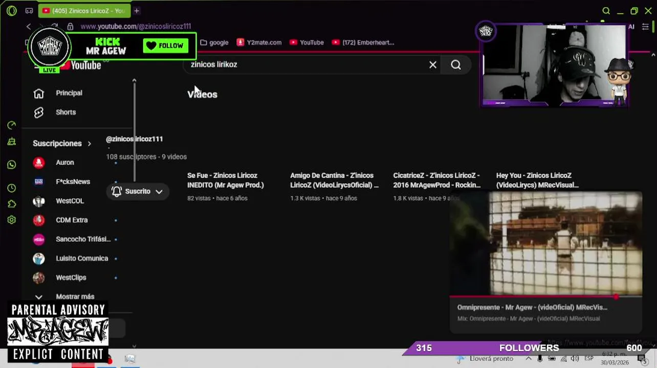Click the page scrollbar up arrow
Viewport: 657px width, 368px height.
pos(653,55)
